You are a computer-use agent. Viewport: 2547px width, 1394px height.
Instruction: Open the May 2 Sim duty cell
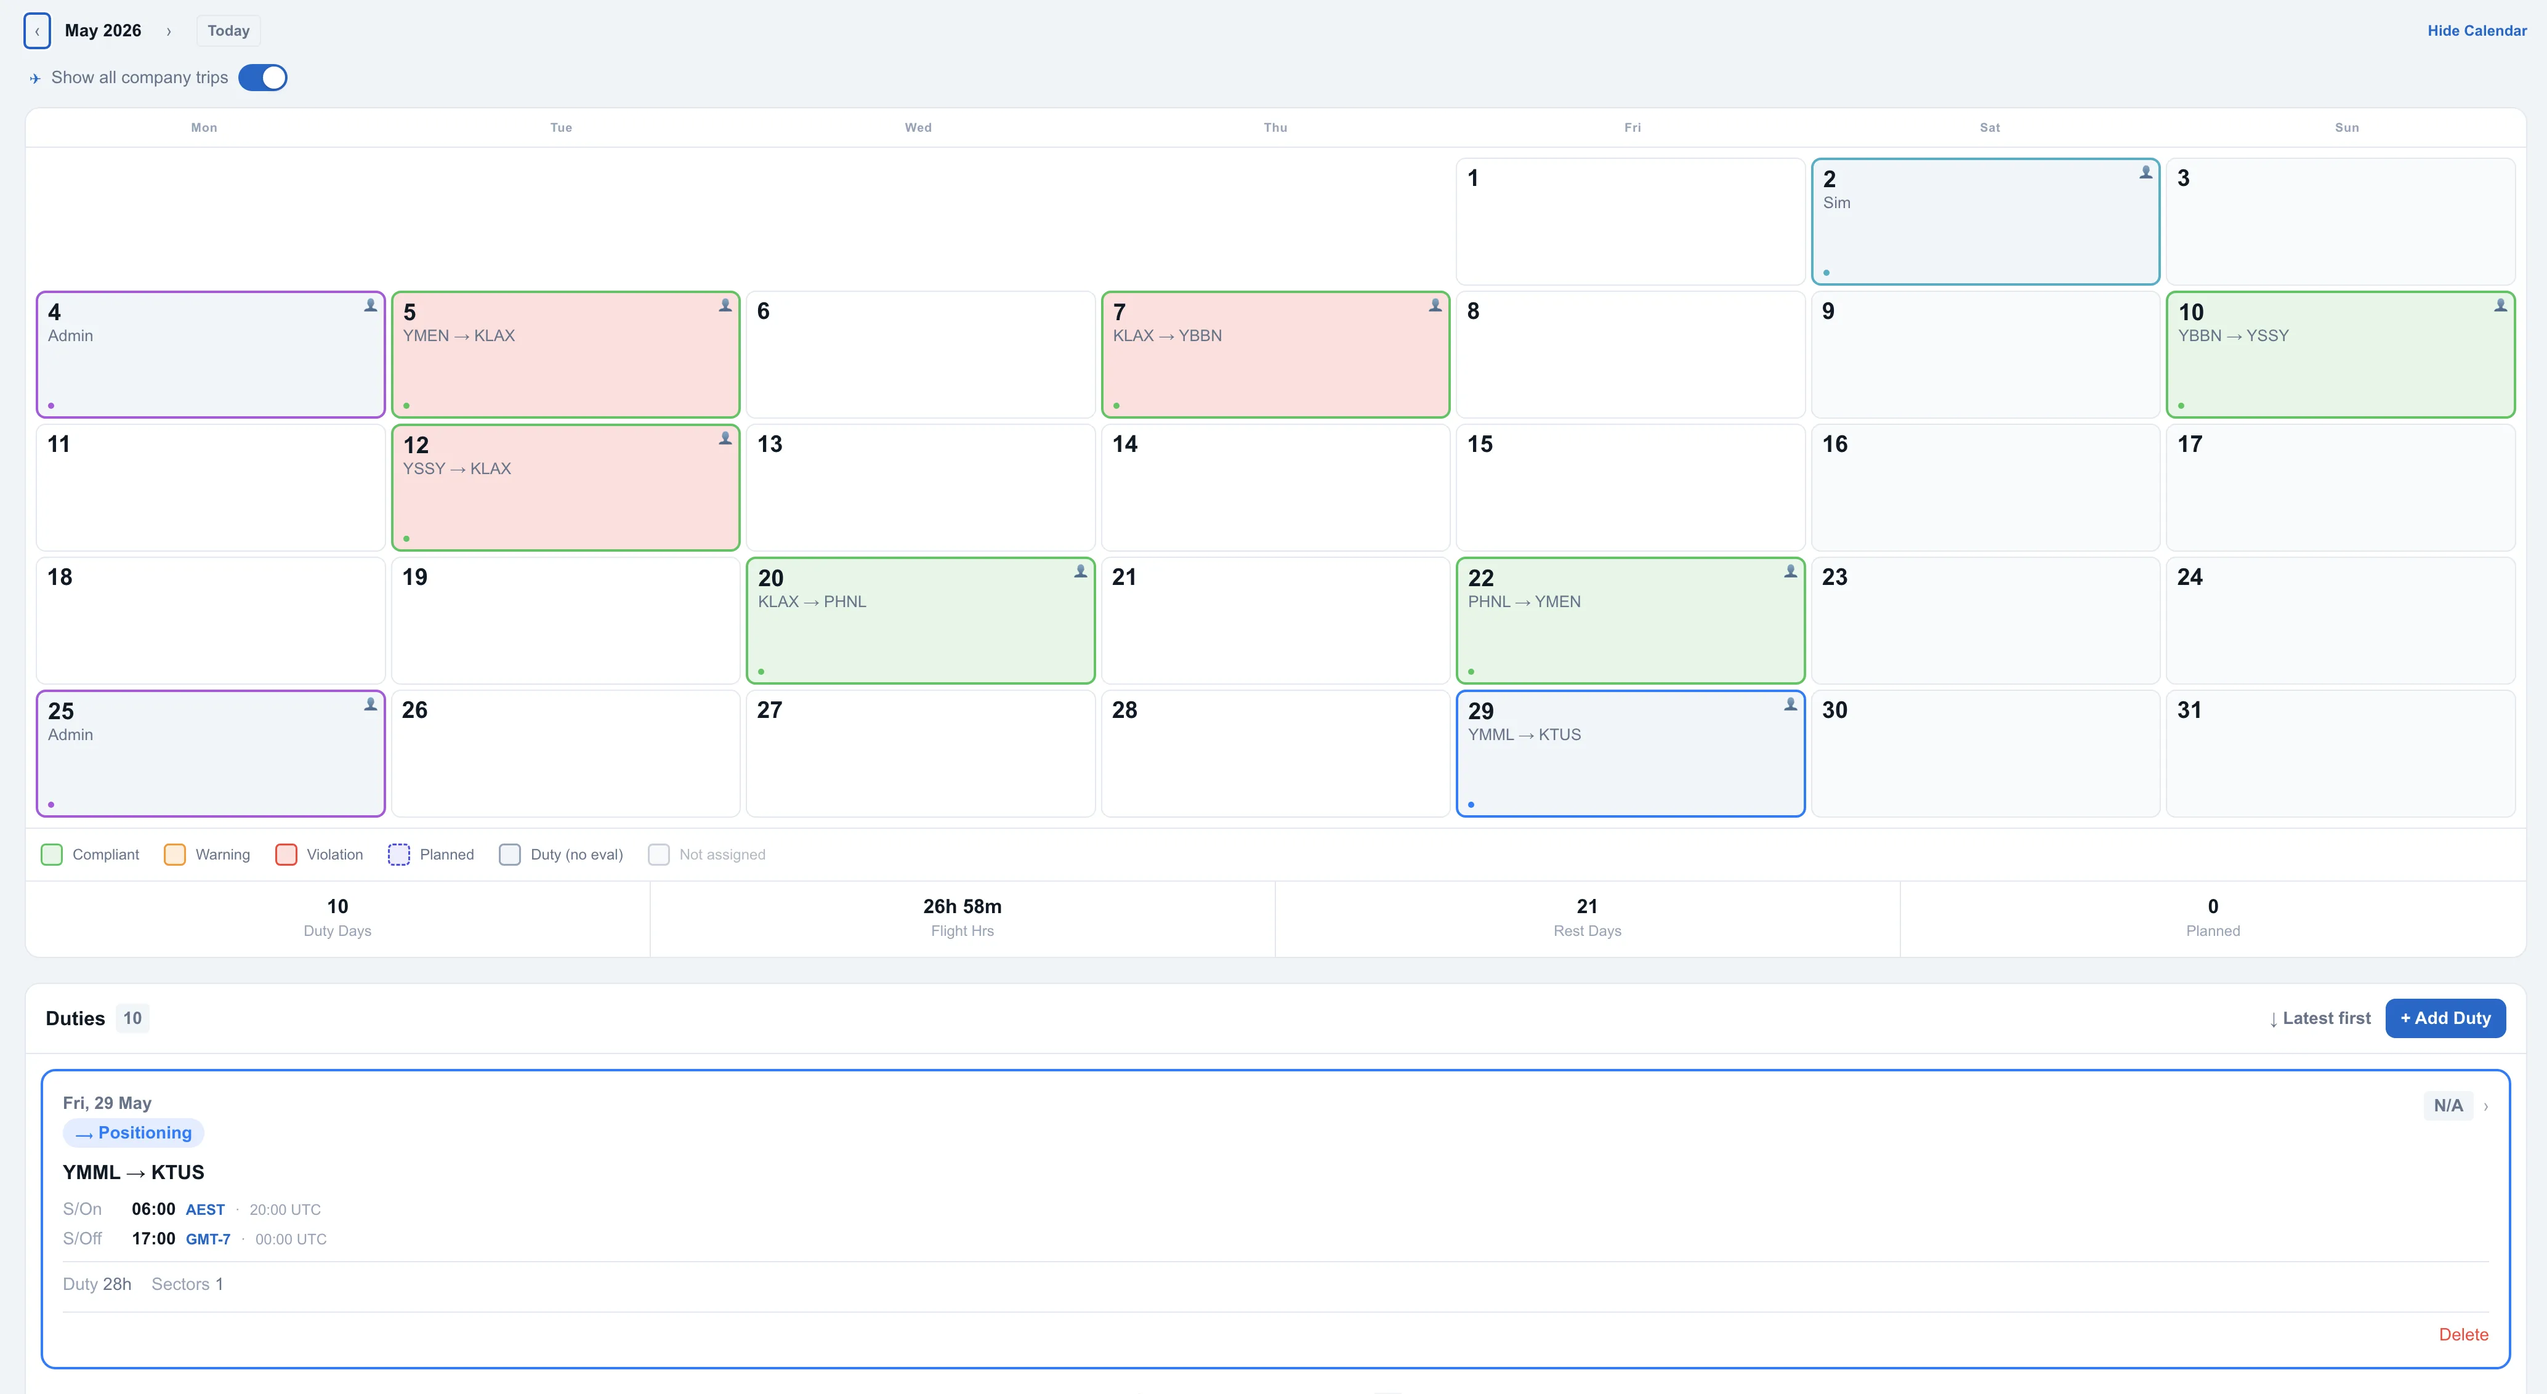[1984, 222]
